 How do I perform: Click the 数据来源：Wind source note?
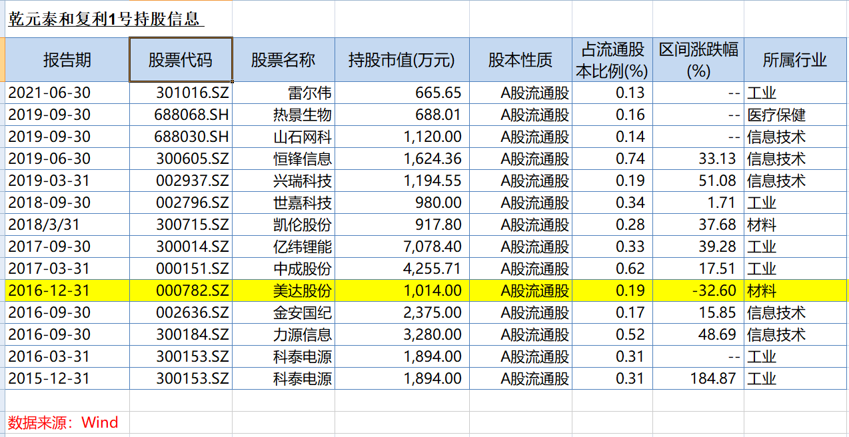(x=63, y=422)
